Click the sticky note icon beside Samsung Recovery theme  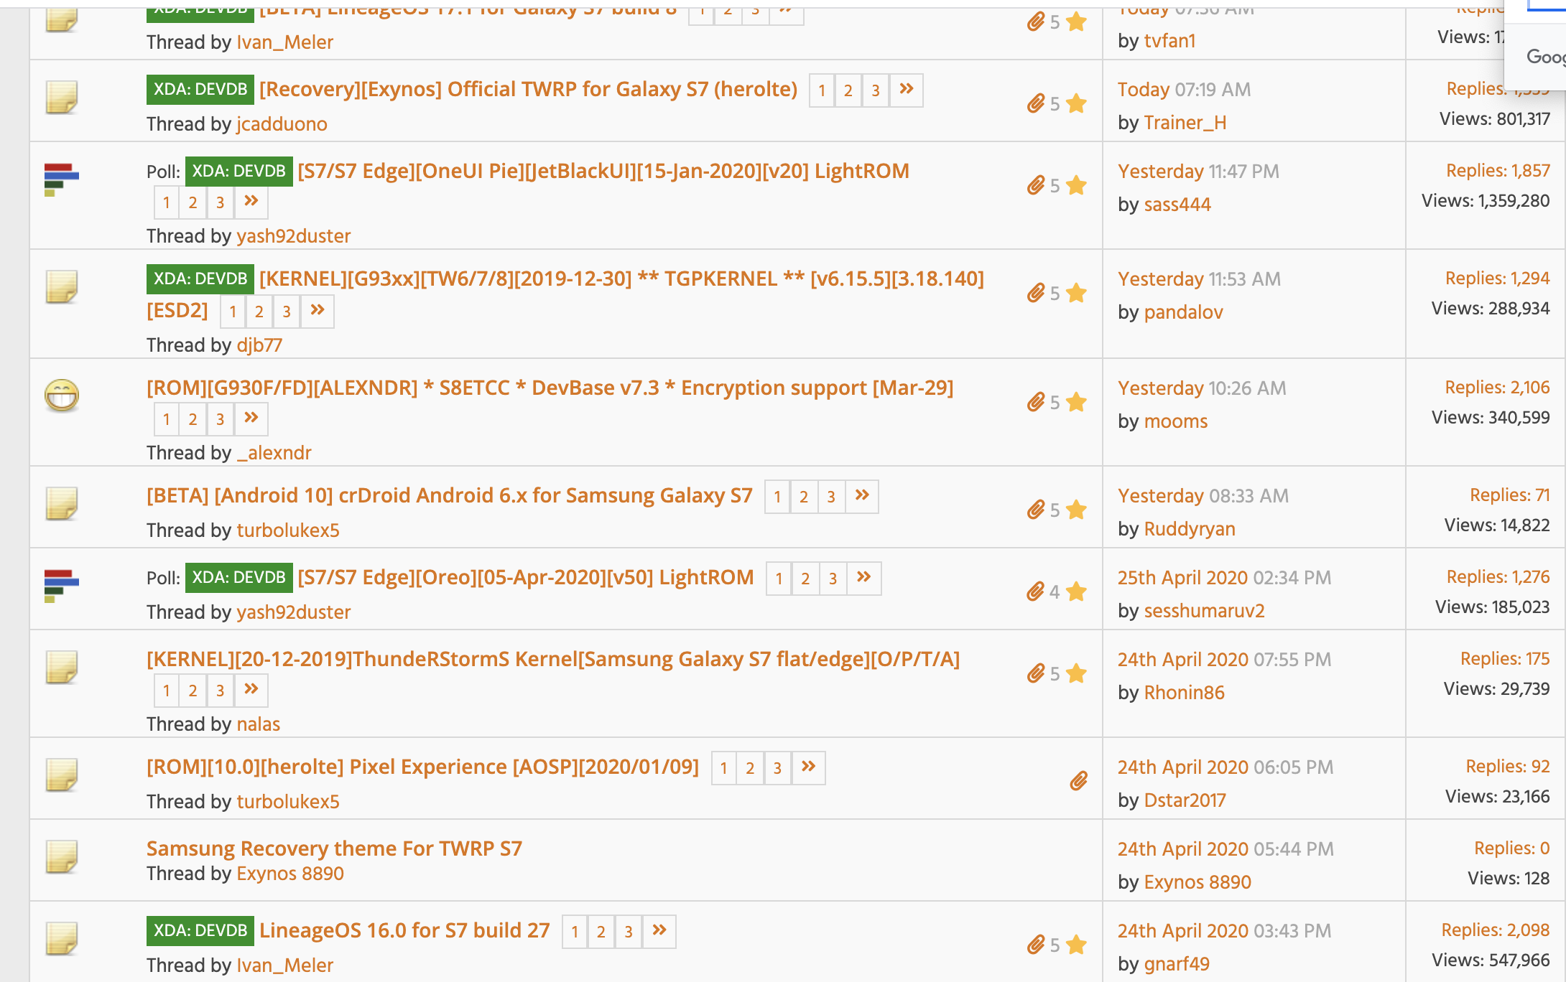(x=61, y=856)
